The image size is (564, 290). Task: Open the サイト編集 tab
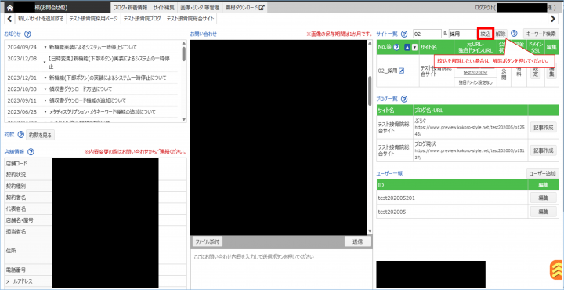163,7
